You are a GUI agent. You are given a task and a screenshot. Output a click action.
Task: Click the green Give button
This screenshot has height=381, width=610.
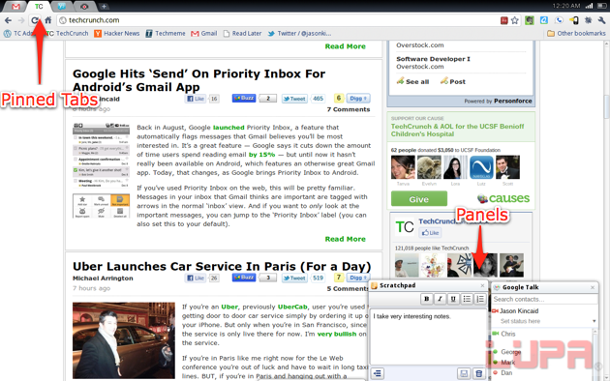click(x=419, y=199)
